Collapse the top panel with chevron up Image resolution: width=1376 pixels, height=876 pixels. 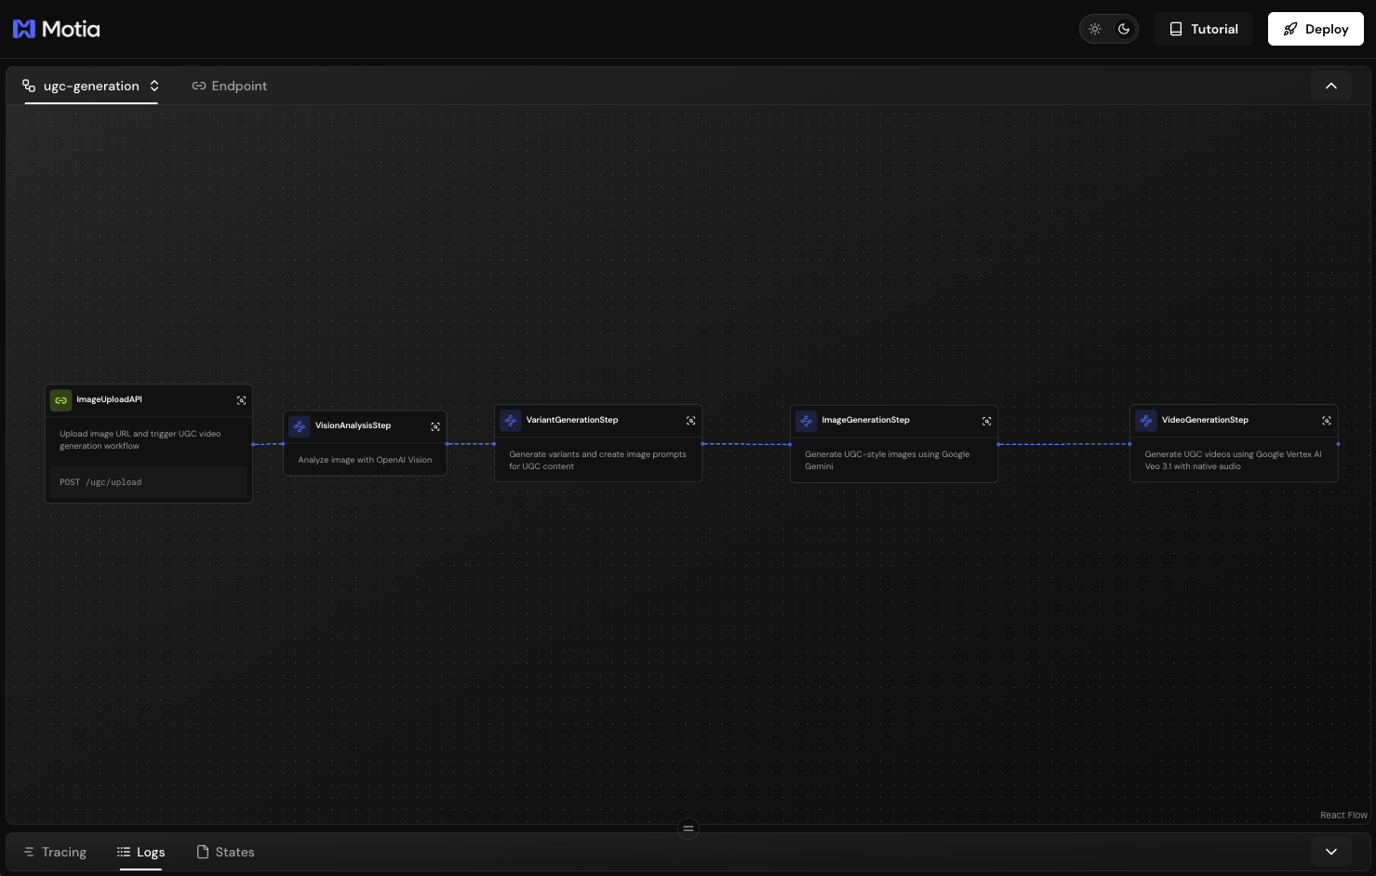point(1330,86)
